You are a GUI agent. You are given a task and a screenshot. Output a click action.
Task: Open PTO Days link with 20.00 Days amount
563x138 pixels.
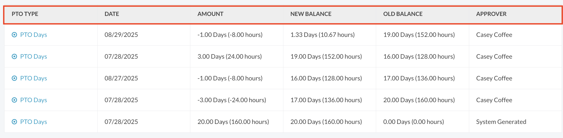(x=33, y=122)
